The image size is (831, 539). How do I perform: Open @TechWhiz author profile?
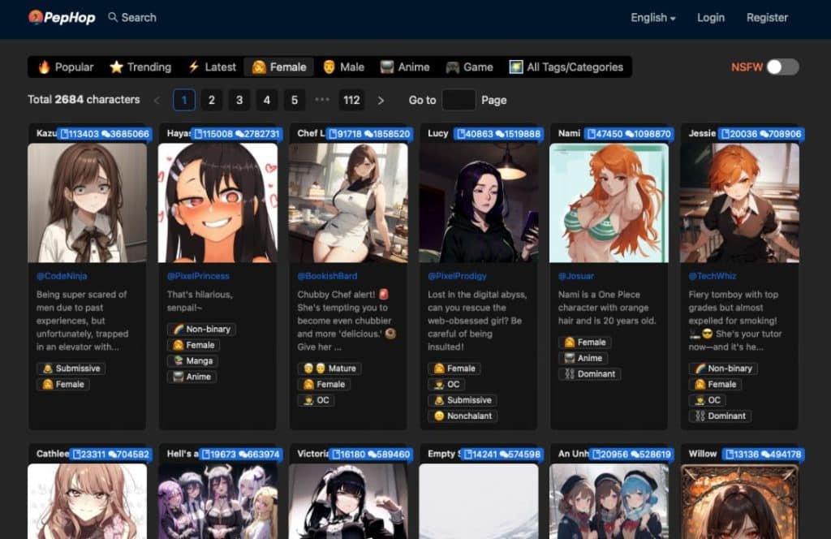tap(712, 276)
